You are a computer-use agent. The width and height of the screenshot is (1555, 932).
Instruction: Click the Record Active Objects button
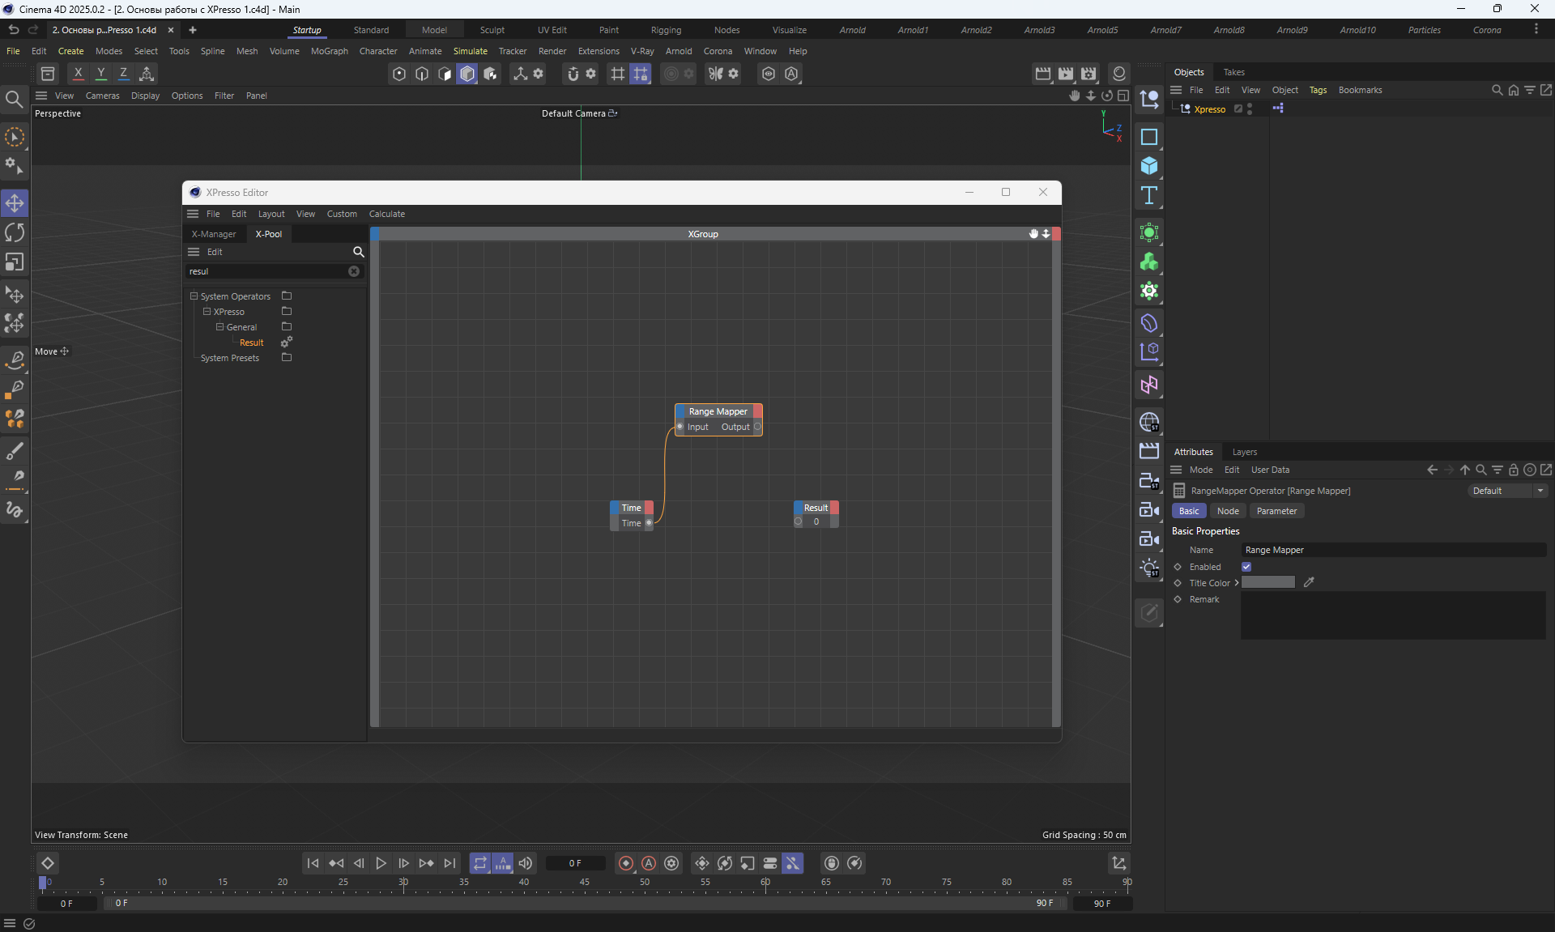pyautogui.click(x=625, y=863)
